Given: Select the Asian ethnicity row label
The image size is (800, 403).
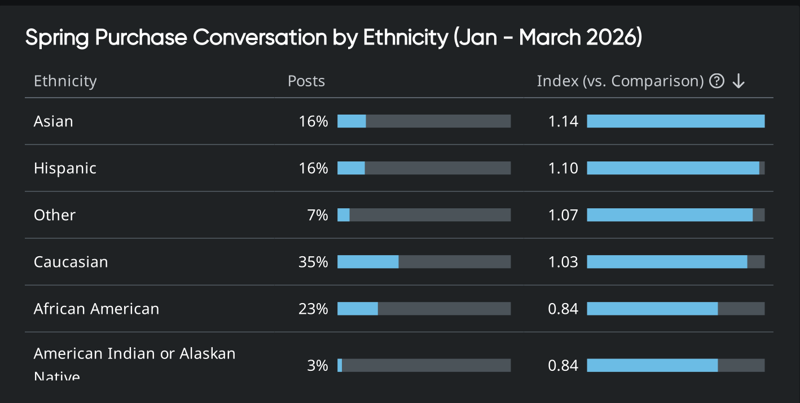Looking at the screenshot, I should [x=54, y=121].
